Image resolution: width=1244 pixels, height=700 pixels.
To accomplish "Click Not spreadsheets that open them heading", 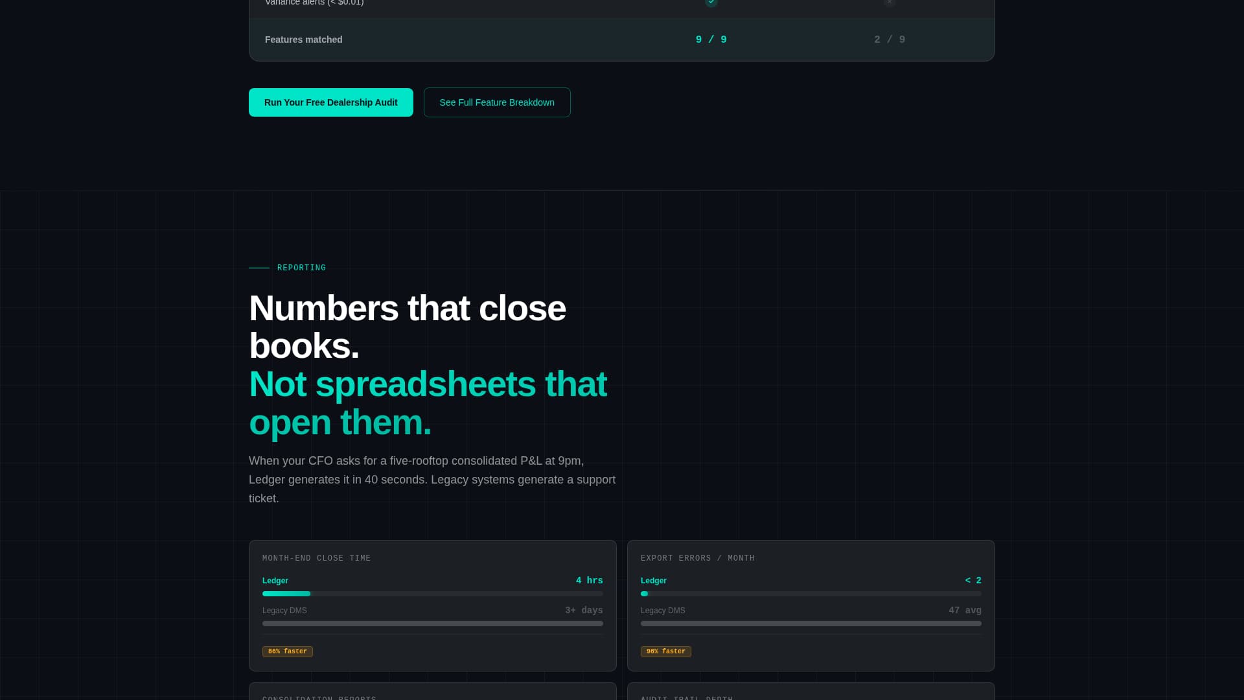I will click(428, 402).
